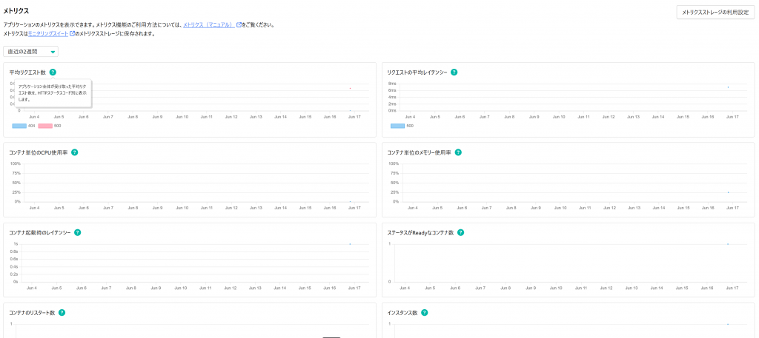Follow the モニタリングスイート link
759x338 pixels.
tap(48, 34)
